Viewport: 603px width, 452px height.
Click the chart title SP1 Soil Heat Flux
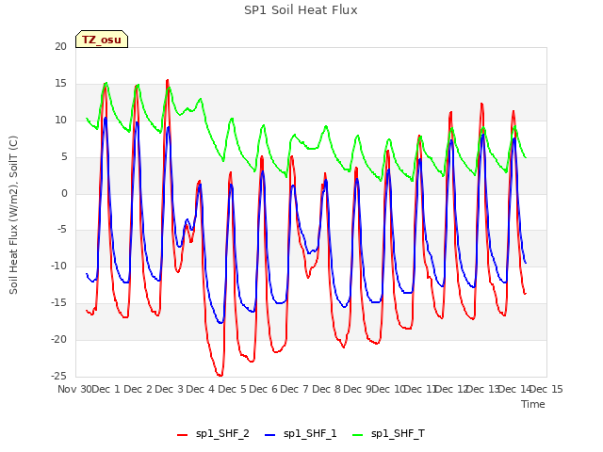pyautogui.click(x=301, y=10)
